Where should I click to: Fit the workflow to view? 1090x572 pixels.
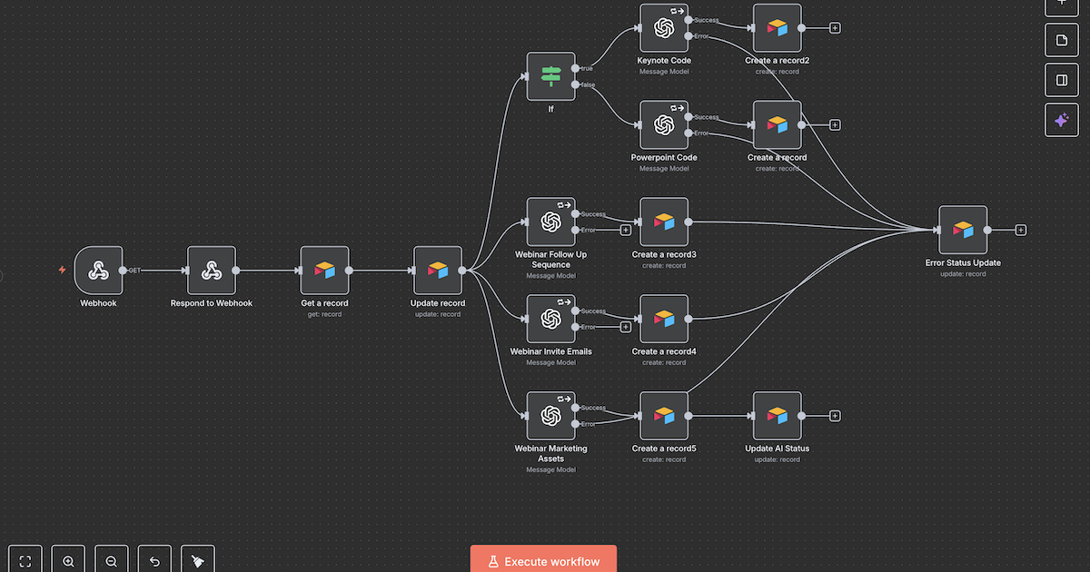point(25,561)
